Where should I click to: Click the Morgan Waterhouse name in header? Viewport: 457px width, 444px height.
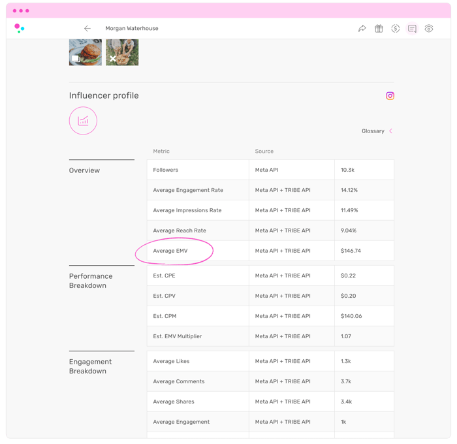coord(132,29)
